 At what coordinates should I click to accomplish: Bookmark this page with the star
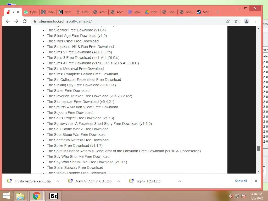click(236, 21)
